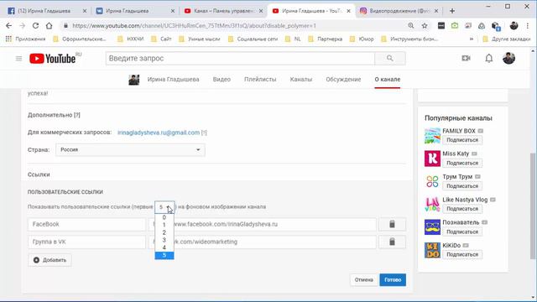Image resolution: width=537 pixels, height=302 pixels.
Task: Select option 0 in the dropdown list
Action: (x=164, y=217)
